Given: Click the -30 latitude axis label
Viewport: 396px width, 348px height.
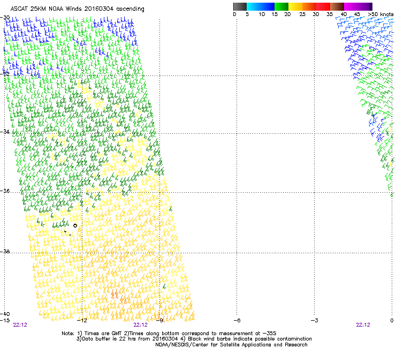Looking at the screenshot, I should click(x=5, y=18).
